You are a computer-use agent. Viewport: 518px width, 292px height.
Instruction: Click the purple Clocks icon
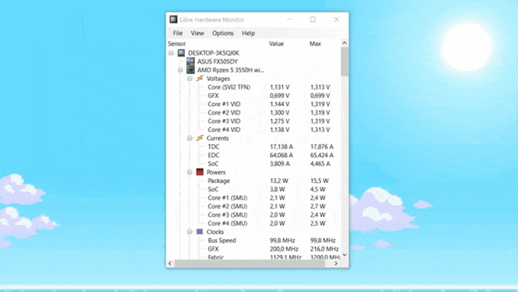coord(199,232)
